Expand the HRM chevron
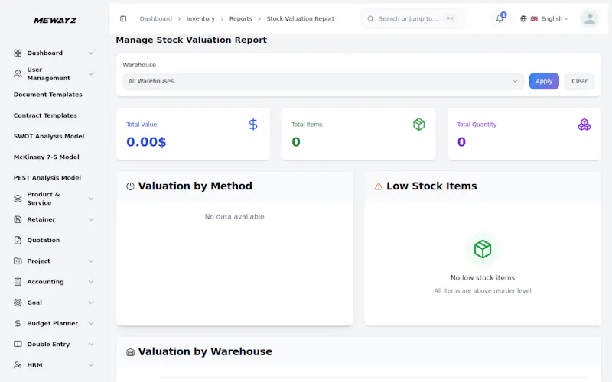The height and width of the screenshot is (382, 612). pos(90,365)
